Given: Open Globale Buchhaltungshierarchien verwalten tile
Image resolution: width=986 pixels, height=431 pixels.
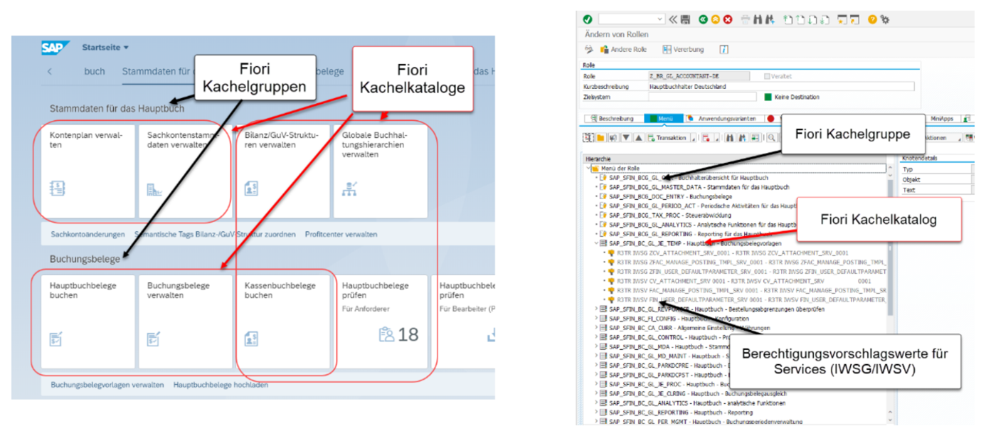Looking at the screenshot, I should [381, 171].
